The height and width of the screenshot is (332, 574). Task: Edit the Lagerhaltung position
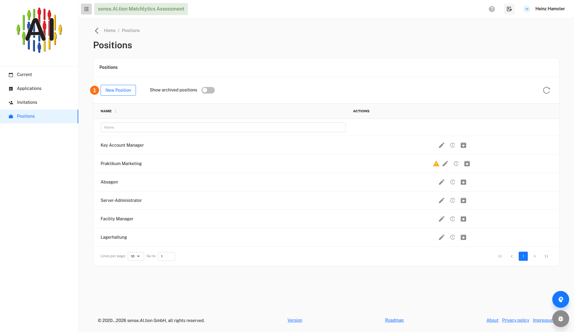442,237
